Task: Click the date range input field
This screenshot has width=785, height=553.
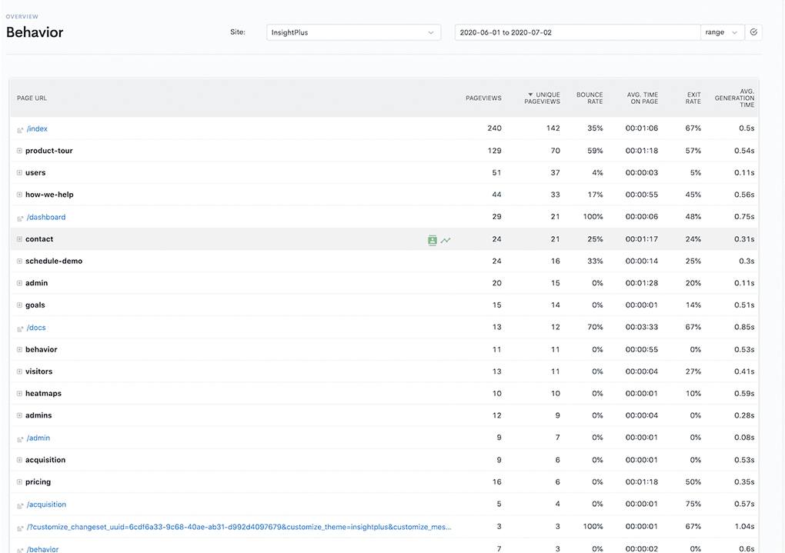Action: pyautogui.click(x=577, y=32)
